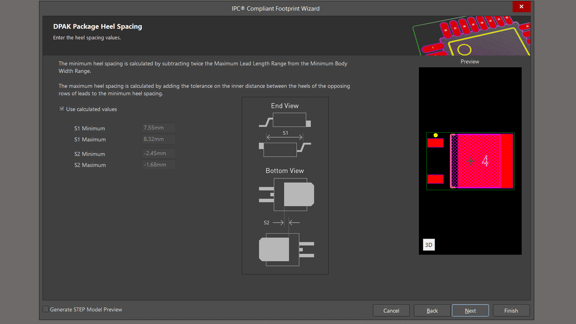This screenshot has height=324, width=576.
Task: Click the S1 Maximum value field
Action: [158, 139]
